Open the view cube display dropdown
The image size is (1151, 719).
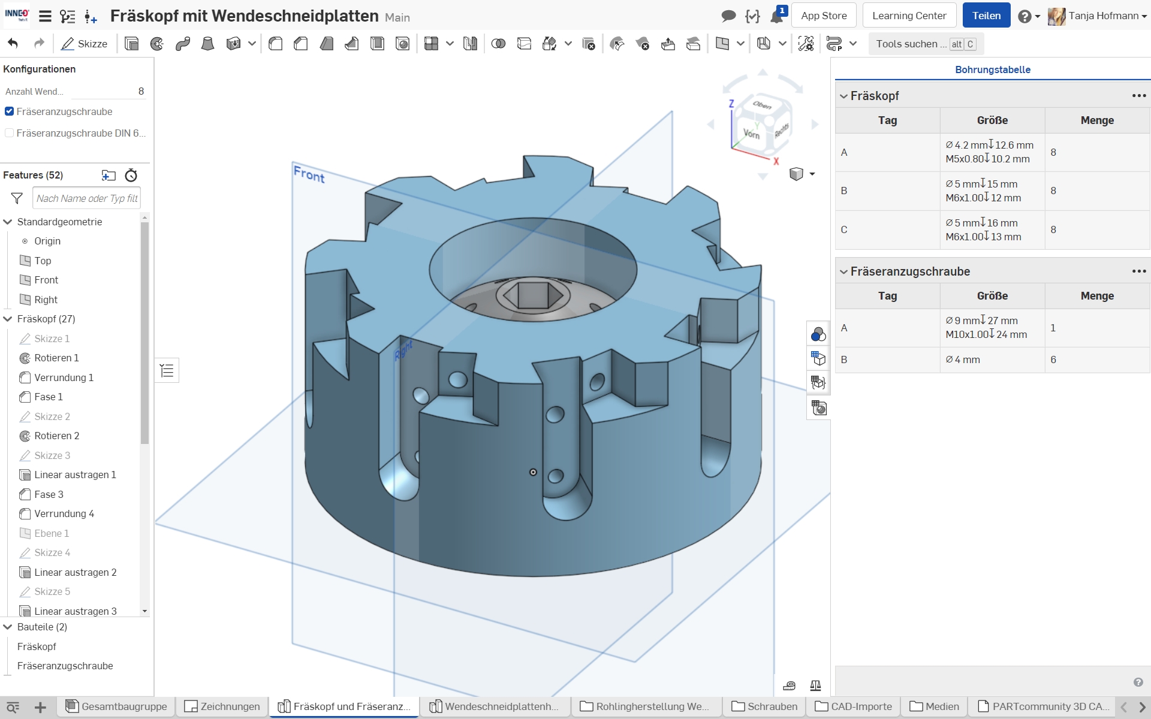pos(812,174)
